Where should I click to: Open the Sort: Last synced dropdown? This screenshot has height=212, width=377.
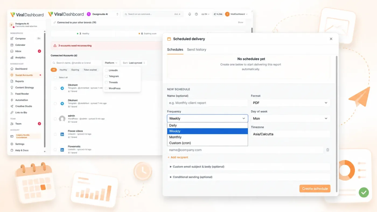point(134,63)
